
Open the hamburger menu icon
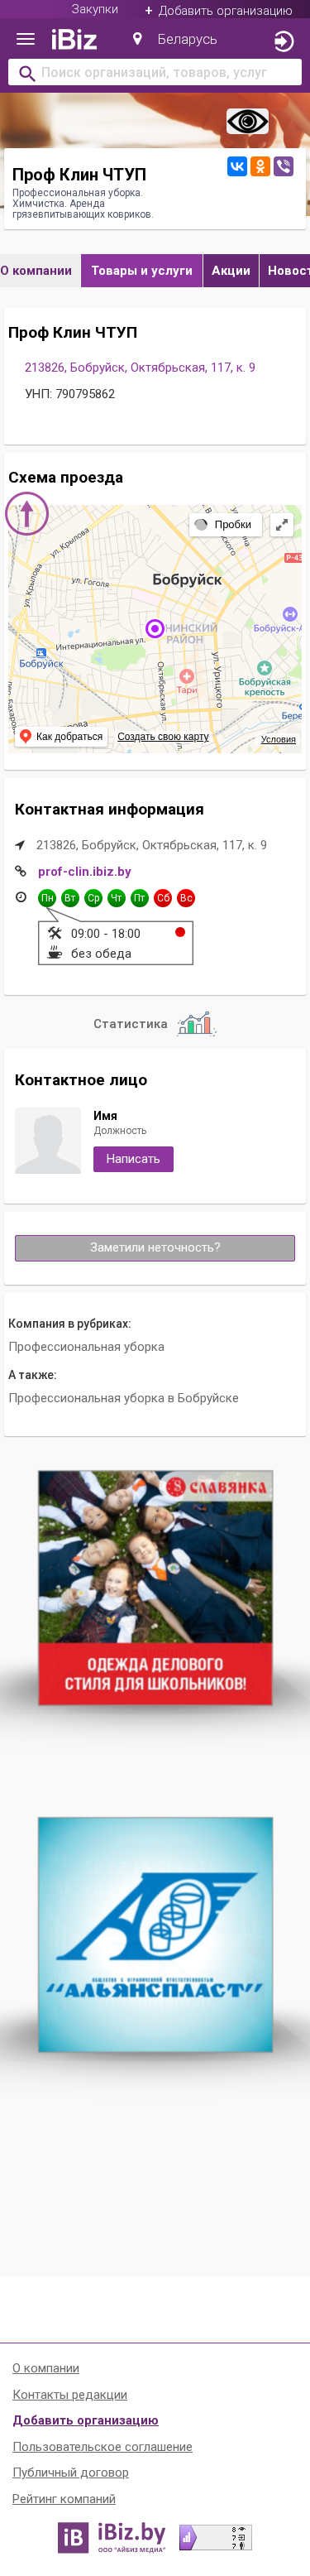coord(26,40)
